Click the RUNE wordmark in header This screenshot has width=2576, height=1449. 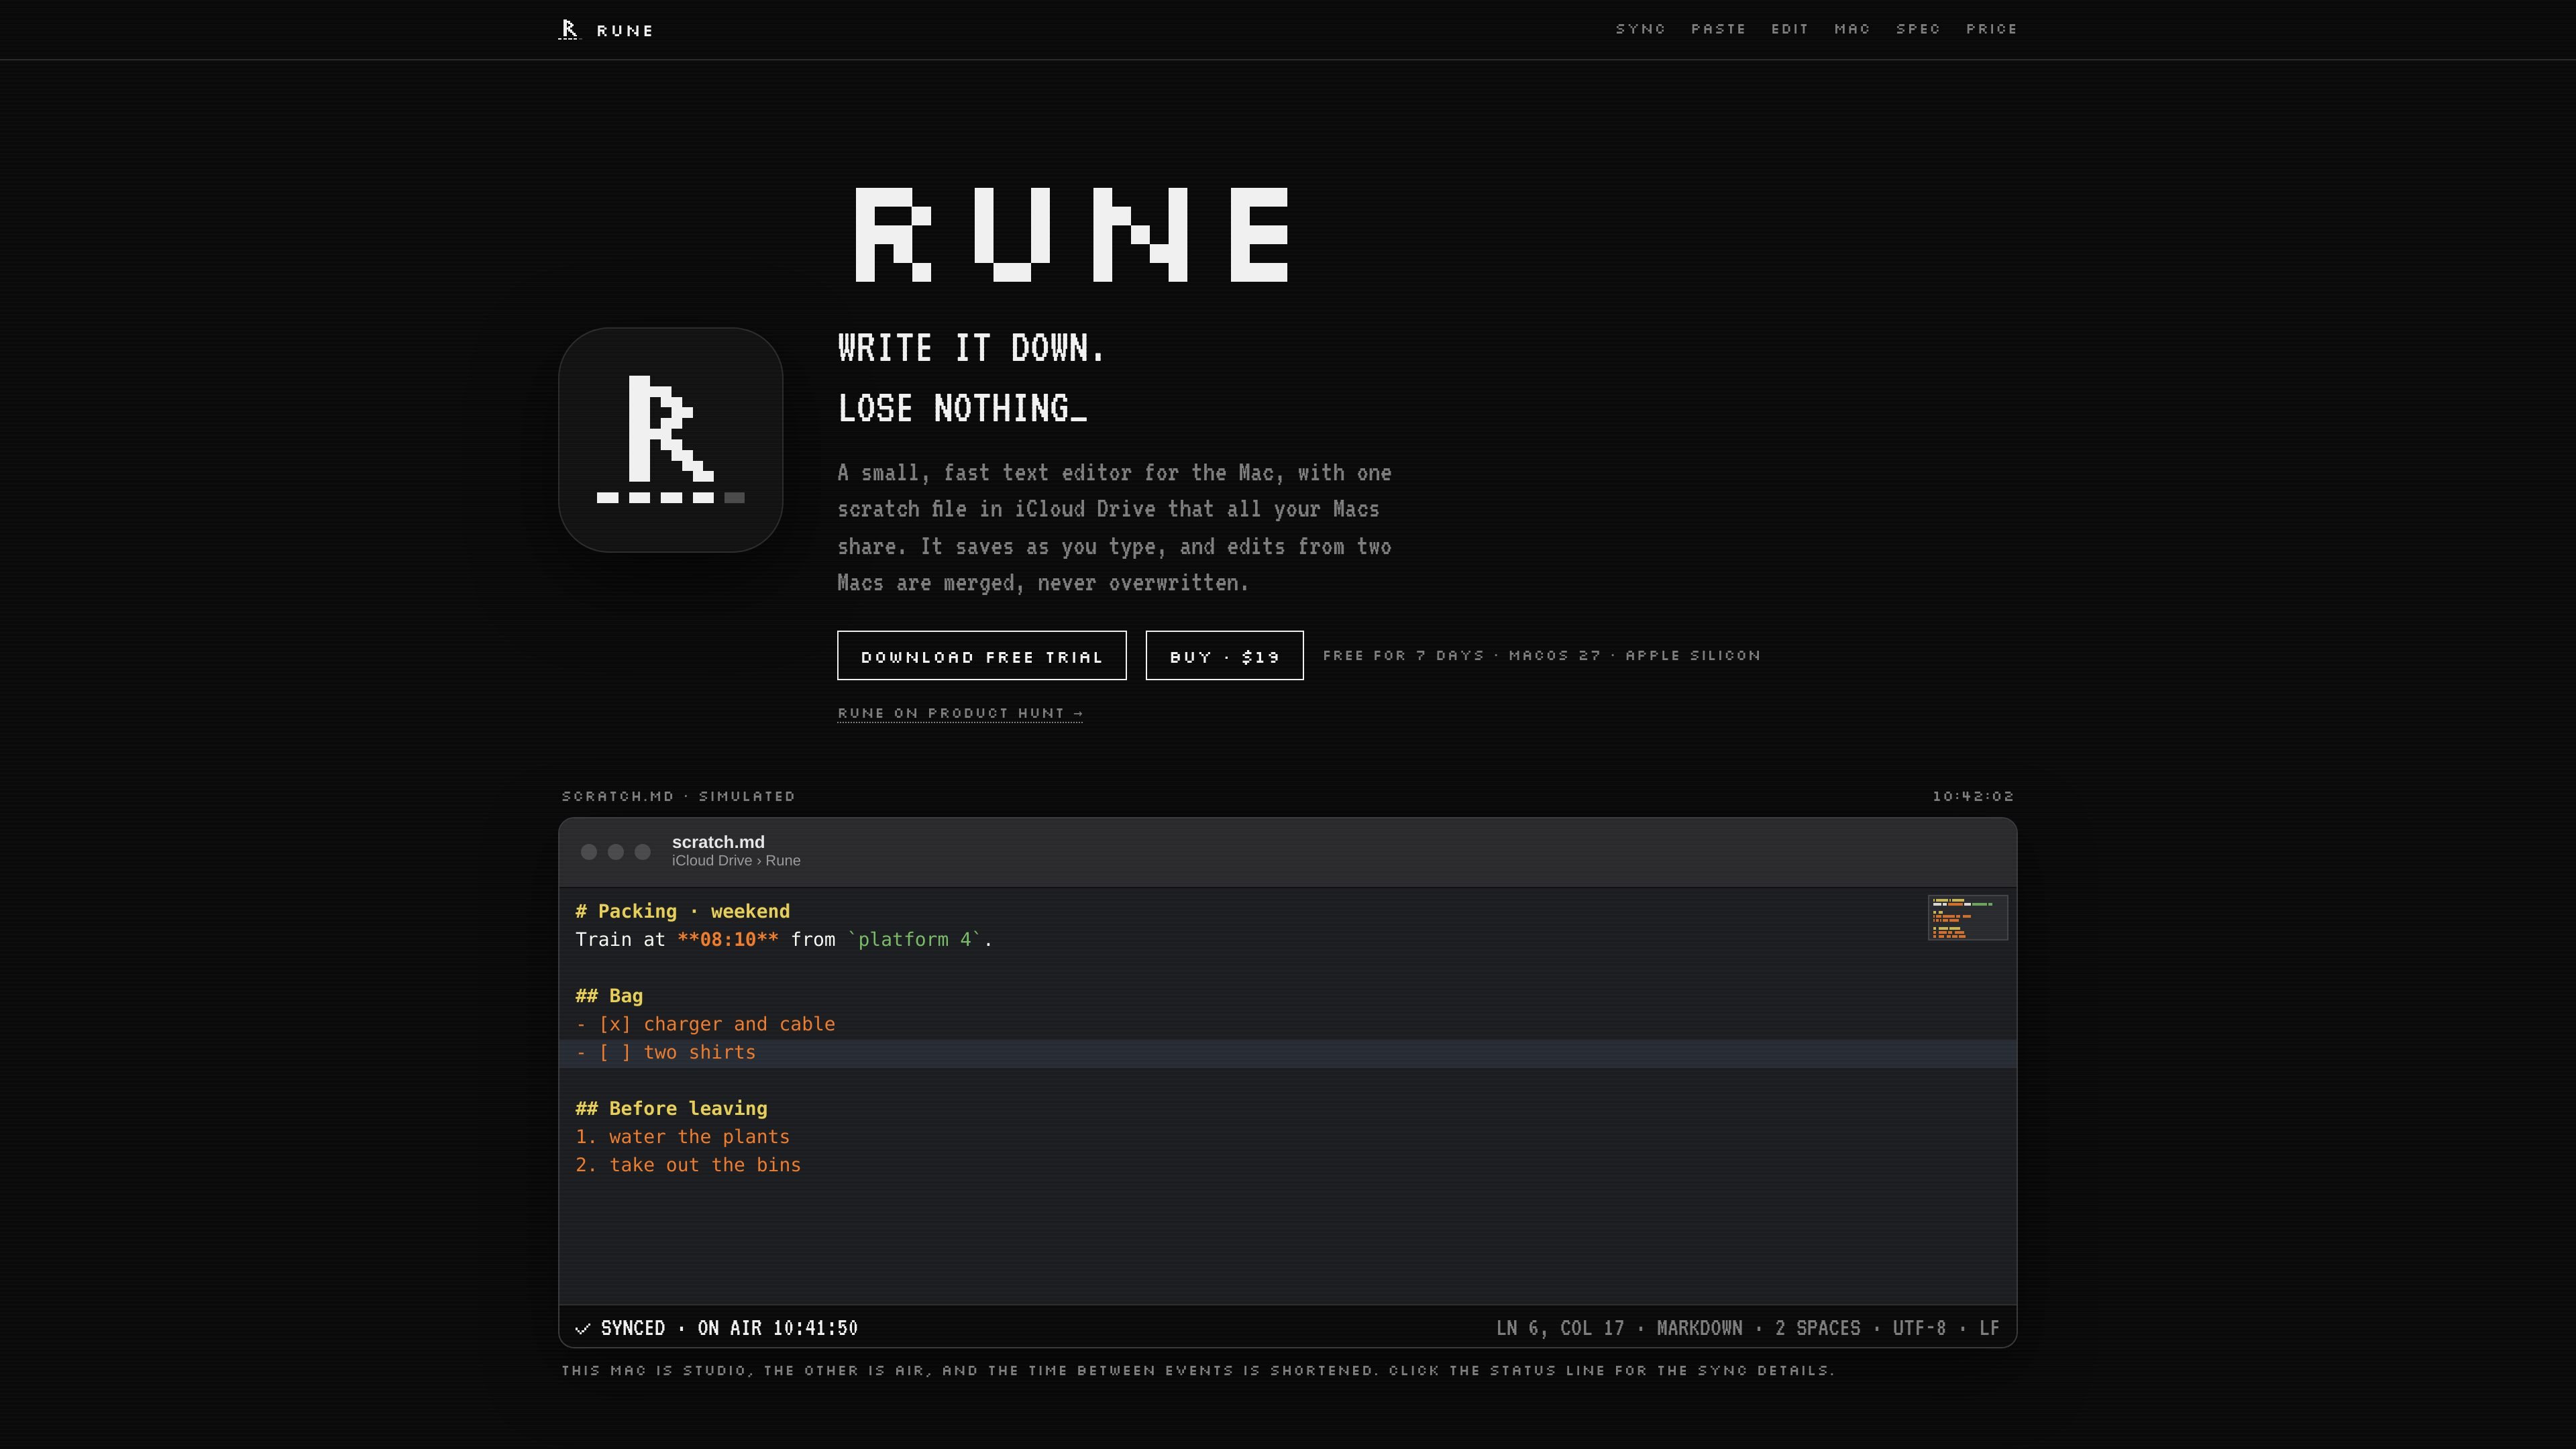[x=625, y=31]
